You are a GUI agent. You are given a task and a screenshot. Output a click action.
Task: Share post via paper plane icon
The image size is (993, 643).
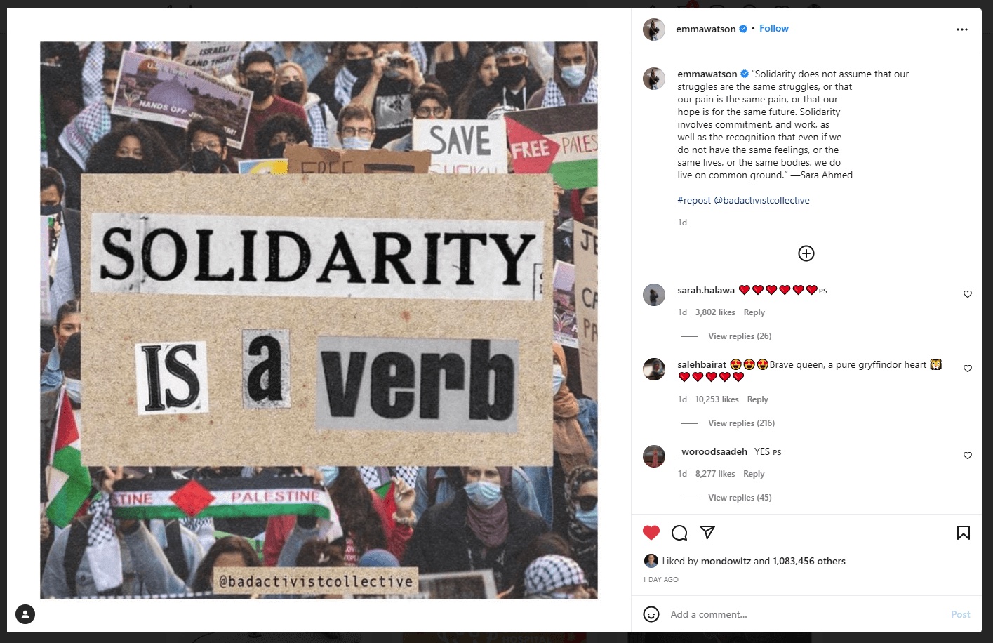[x=707, y=532]
